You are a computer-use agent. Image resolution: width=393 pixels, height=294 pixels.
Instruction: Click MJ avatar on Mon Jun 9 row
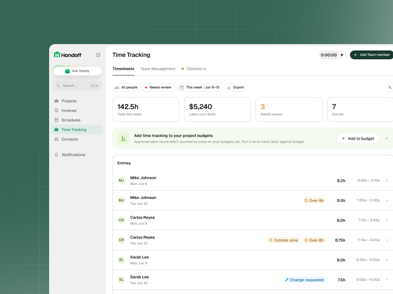[121, 180]
